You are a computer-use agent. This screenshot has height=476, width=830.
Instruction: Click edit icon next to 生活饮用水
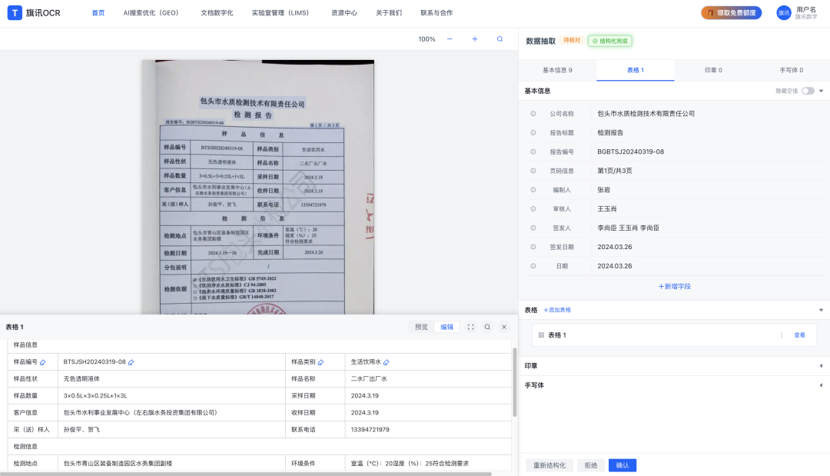click(387, 362)
